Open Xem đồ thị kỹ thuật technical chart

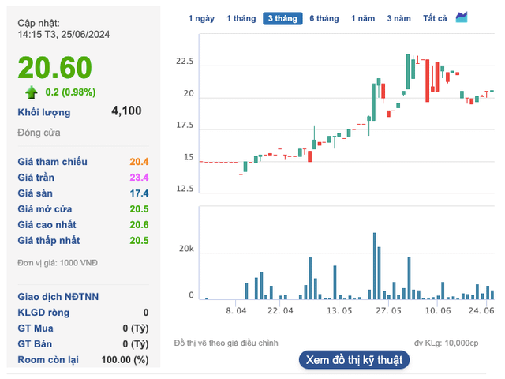(x=354, y=360)
